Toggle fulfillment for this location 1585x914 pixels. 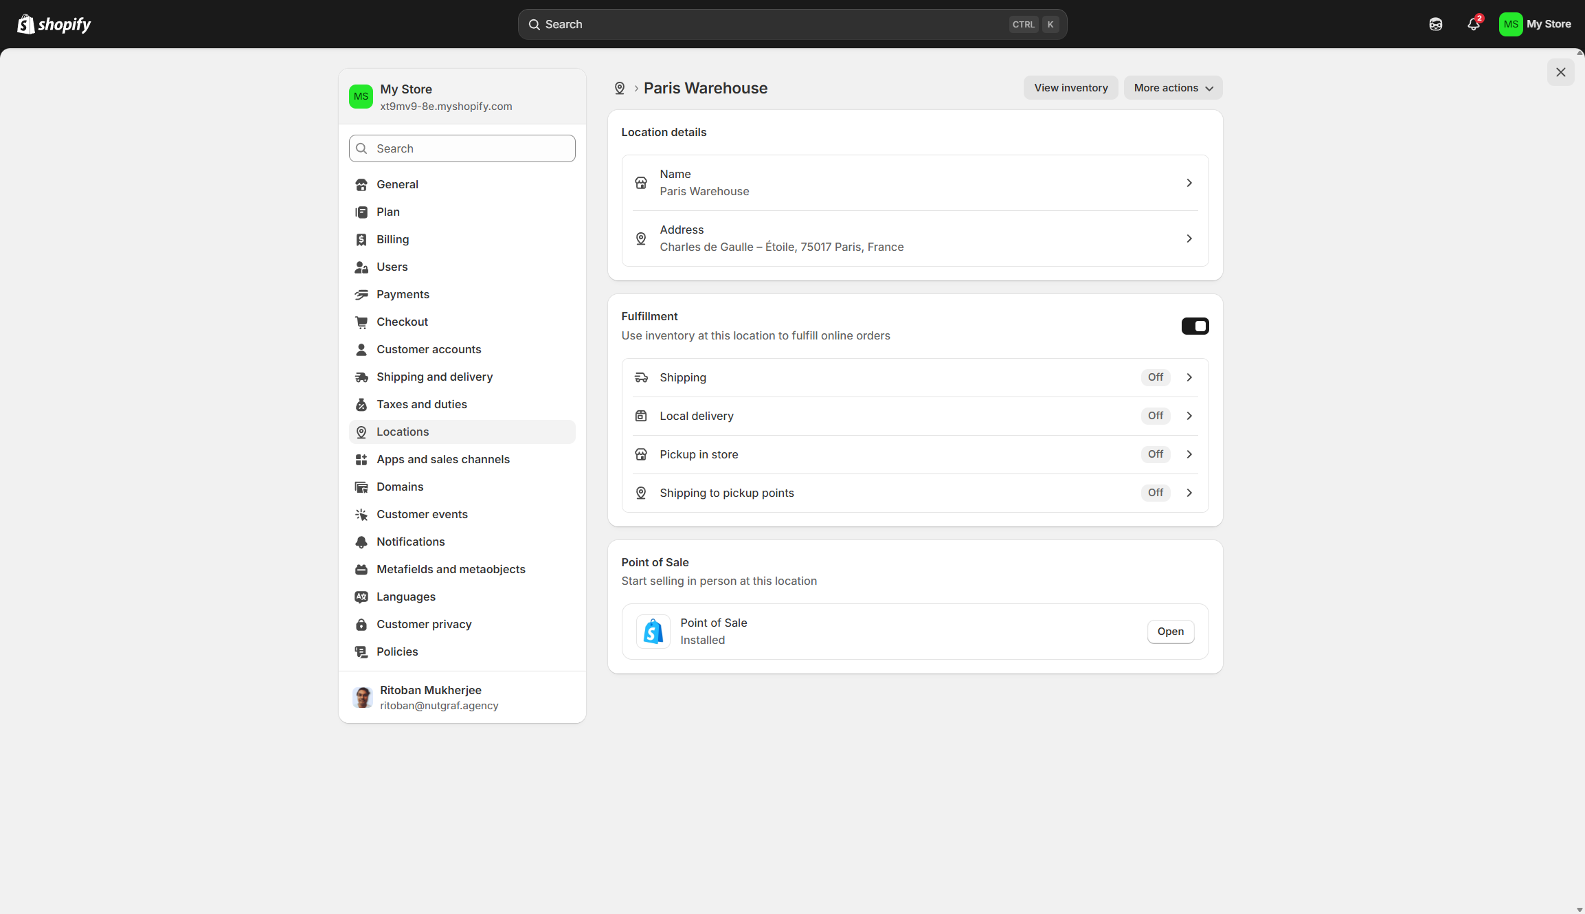pos(1195,326)
